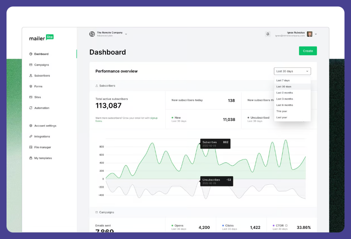Click the user avatar photo

click(309, 34)
